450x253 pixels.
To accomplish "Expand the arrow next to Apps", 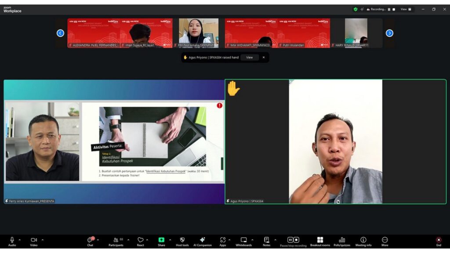I will (229, 240).
